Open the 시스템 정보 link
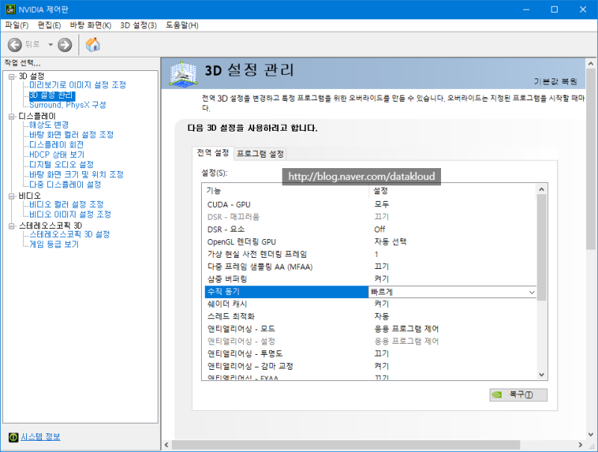Image resolution: width=598 pixels, height=452 pixels. tap(40, 437)
